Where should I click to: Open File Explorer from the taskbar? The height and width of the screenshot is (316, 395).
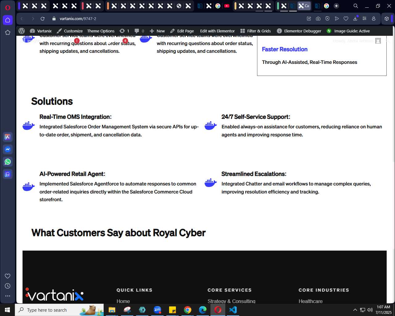tap(112, 310)
